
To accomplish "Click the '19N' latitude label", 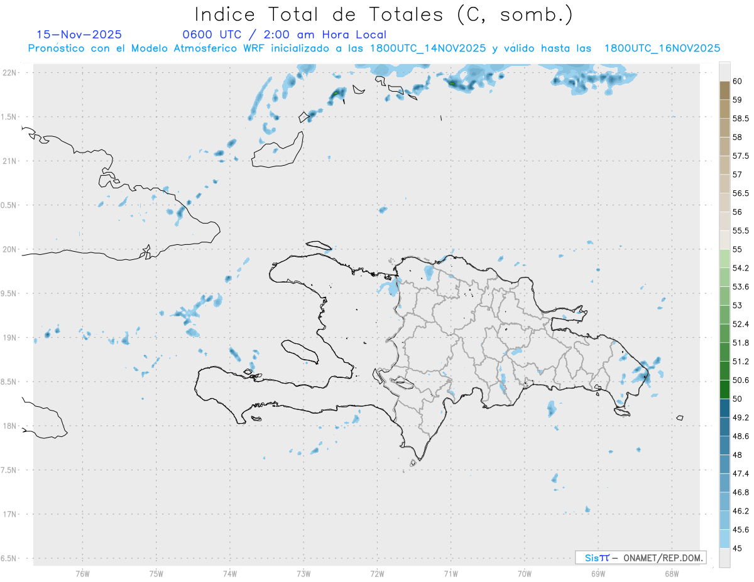I will point(9,338).
